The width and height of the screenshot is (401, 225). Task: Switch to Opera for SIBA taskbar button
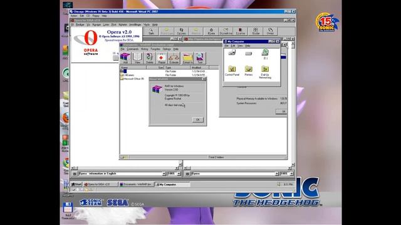point(100,184)
